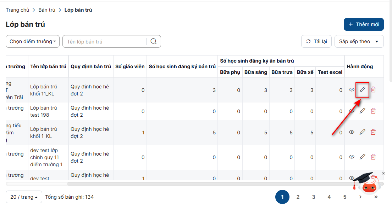Edit the Lớp bán trú khối 1_KL row
Viewport: 392px width, 204px height.
tap(362, 132)
